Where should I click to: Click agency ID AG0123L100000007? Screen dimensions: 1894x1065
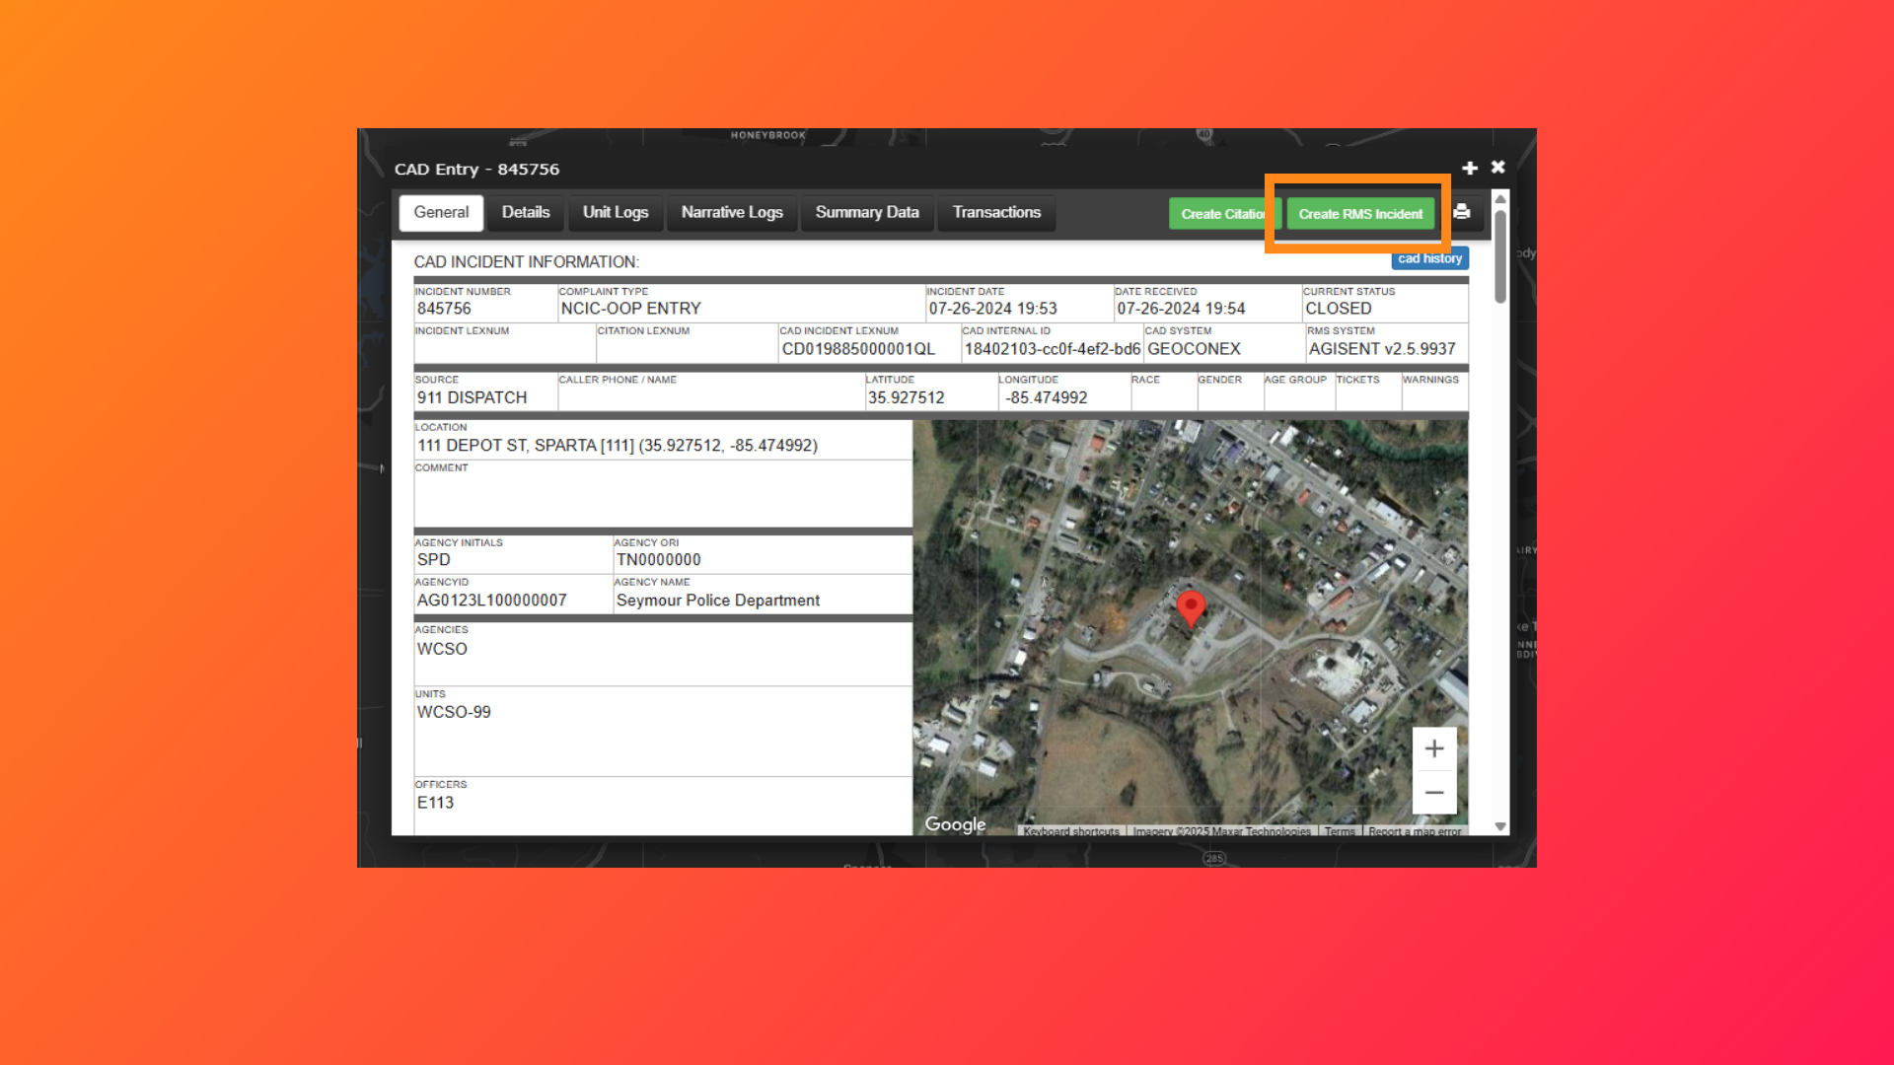point(491,601)
